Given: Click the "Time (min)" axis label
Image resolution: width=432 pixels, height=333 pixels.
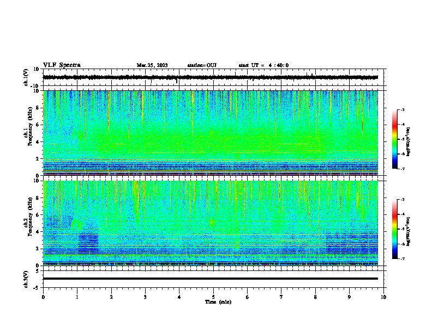Looking at the screenshot, I should [x=218, y=302].
